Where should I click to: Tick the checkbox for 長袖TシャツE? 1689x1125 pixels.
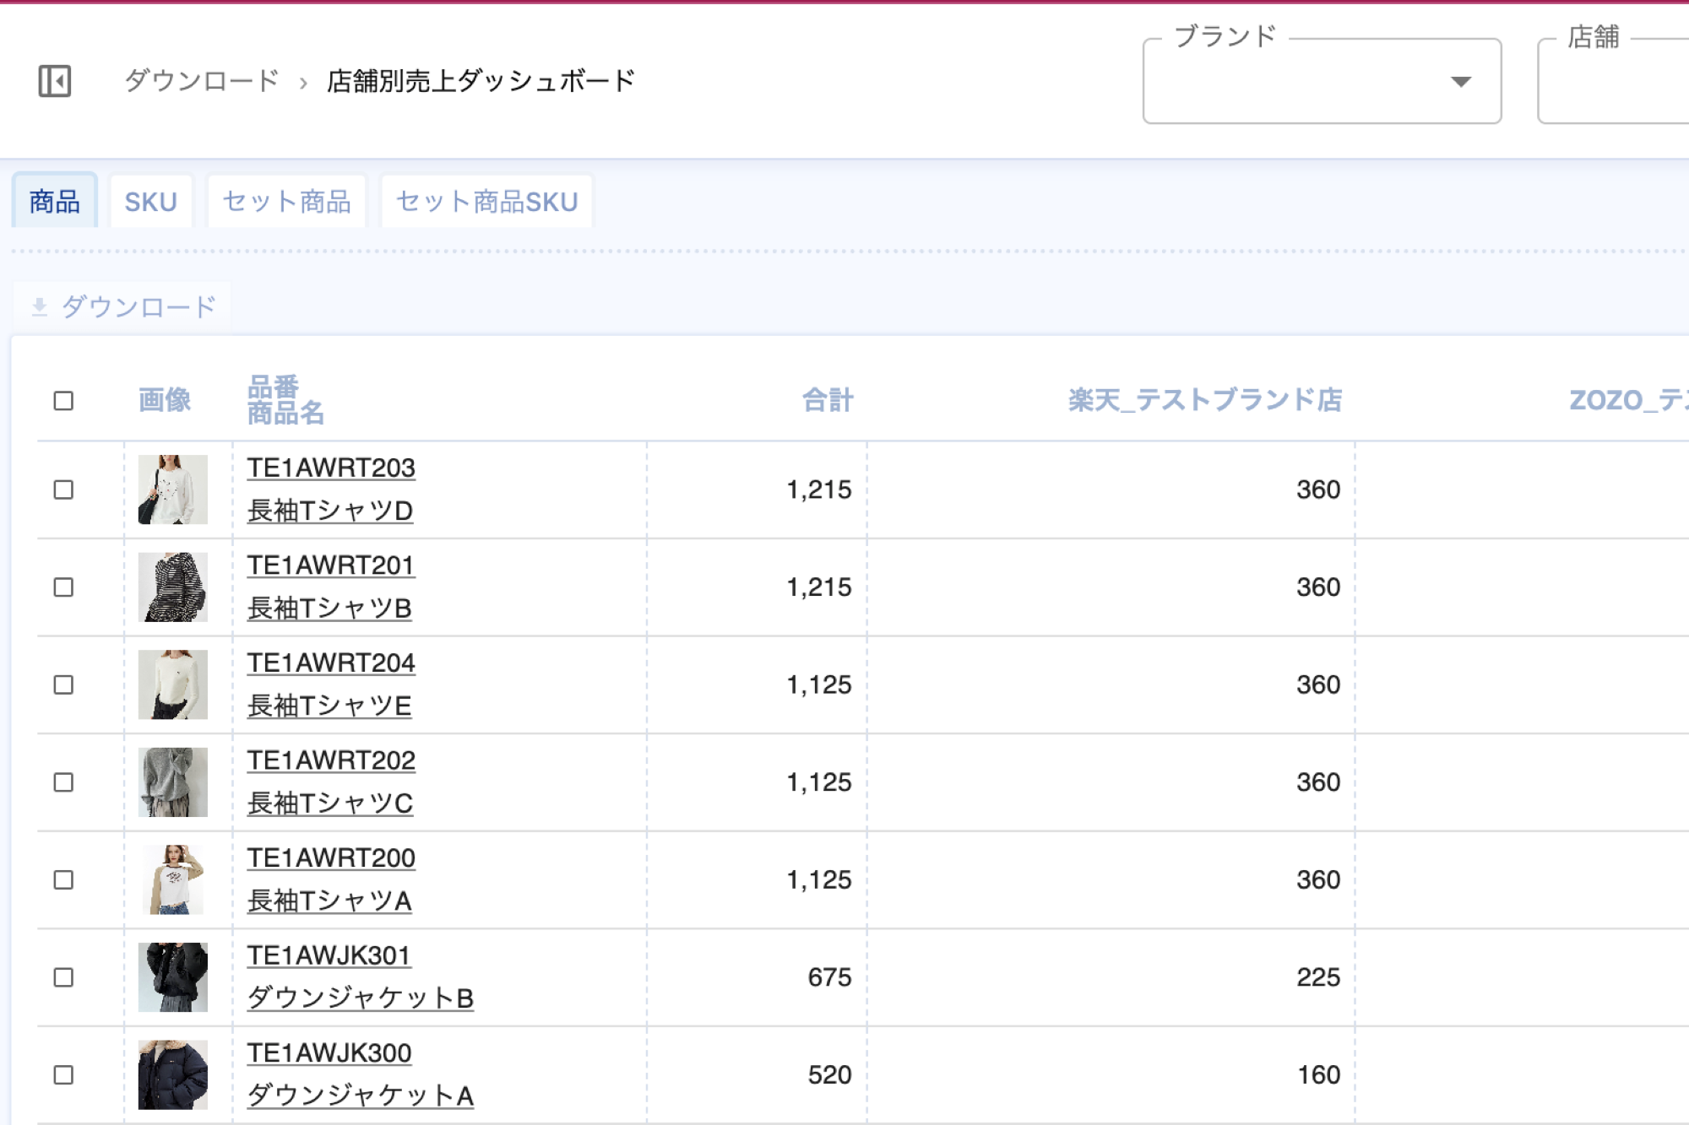click(x=63, y=684)
